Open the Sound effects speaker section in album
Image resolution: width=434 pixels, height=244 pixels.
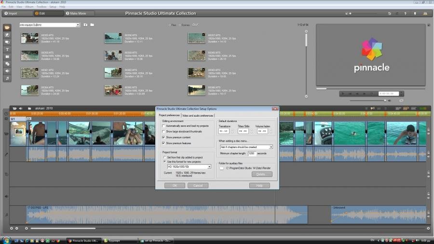[7, 71]
